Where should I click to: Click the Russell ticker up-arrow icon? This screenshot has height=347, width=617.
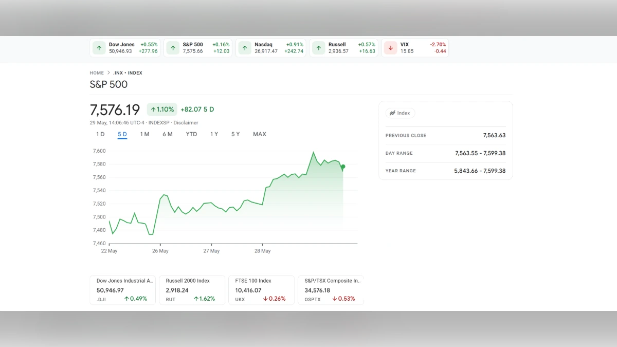(319, 48)
